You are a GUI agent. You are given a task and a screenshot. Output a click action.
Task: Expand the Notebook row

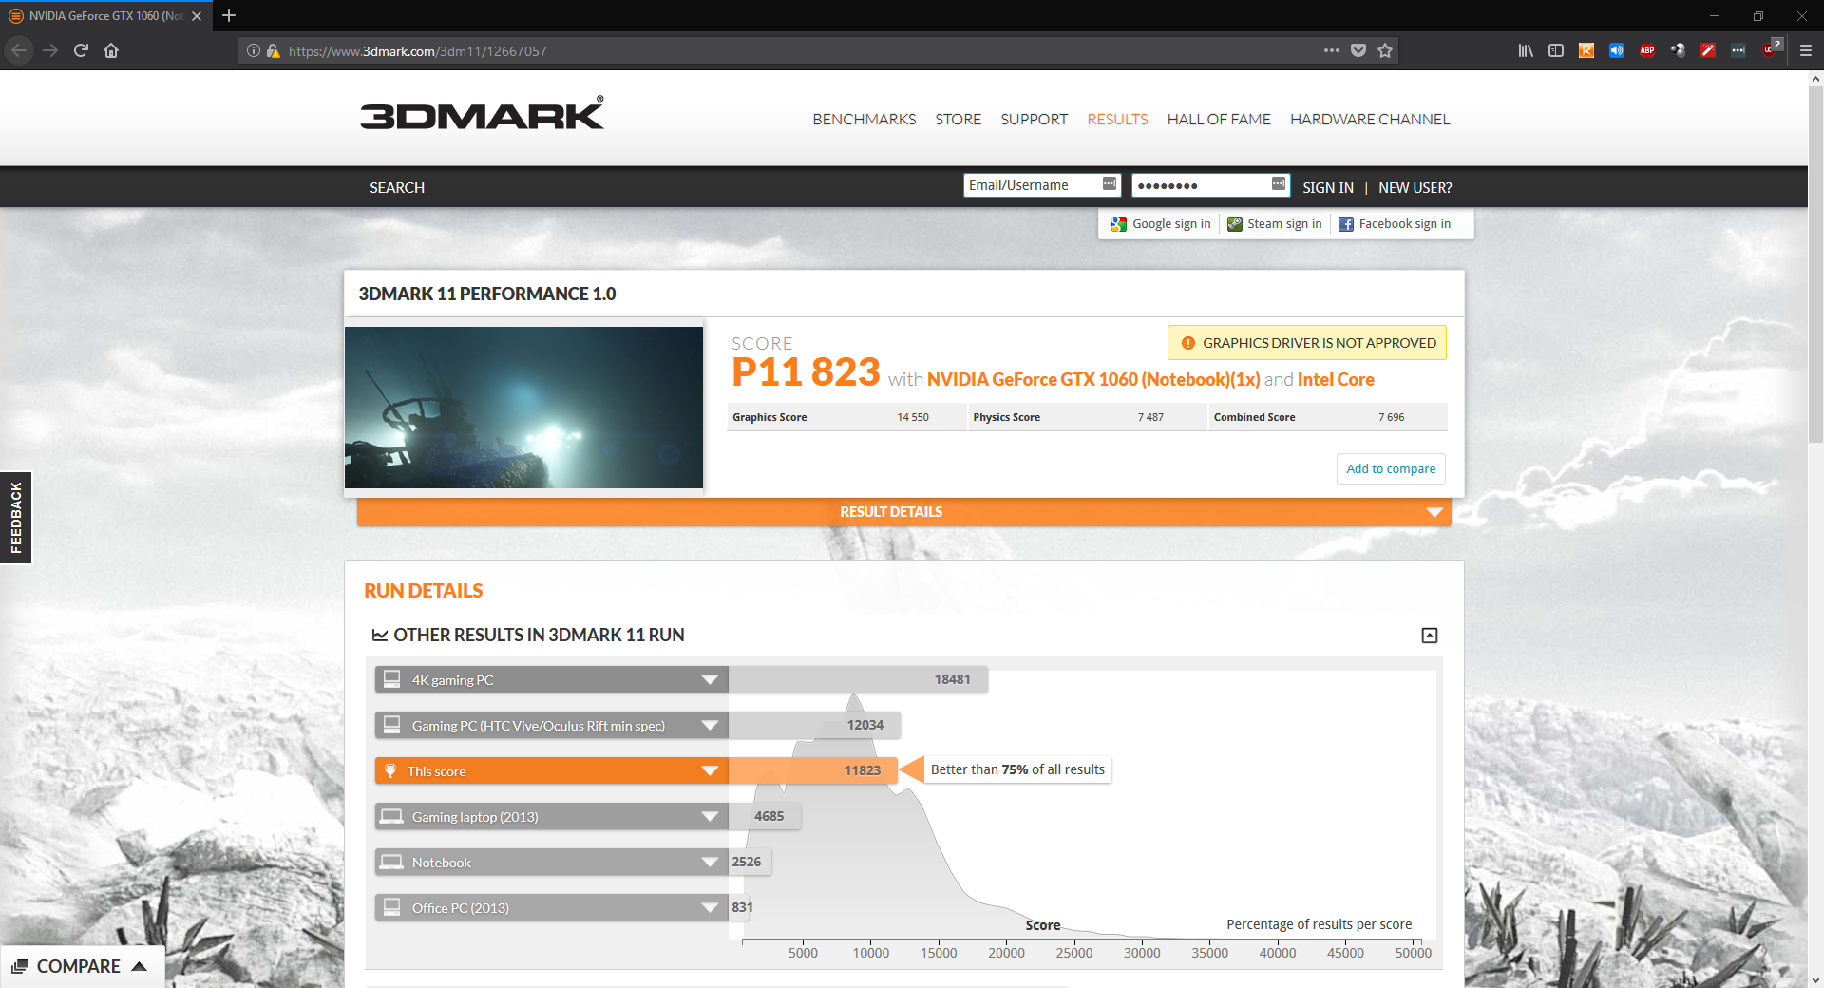[551, 863]
